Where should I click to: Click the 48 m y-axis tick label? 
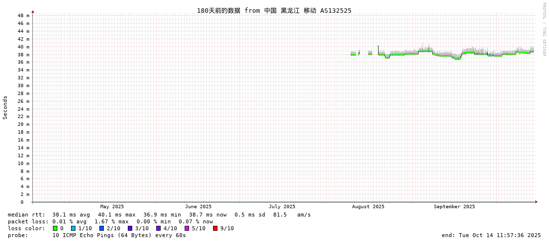pyautogui.click(x=24, y=16)
